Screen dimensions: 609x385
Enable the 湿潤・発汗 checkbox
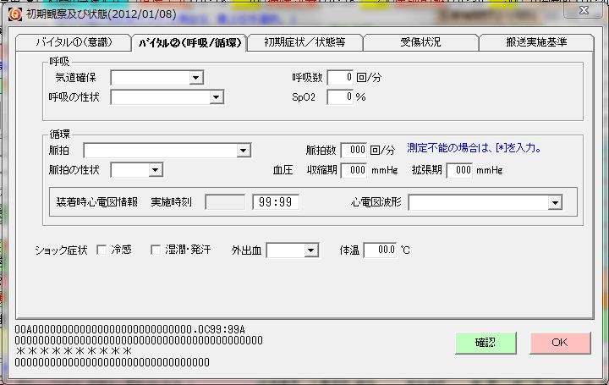click(156, 250)
